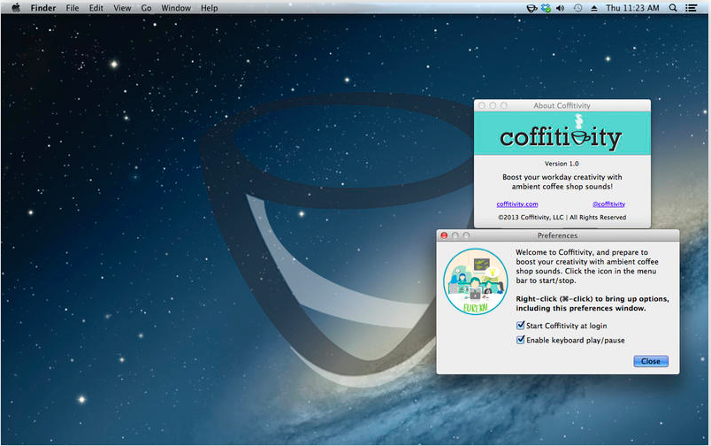
Task: Open the Edit menu
Action: click(96, 8)
